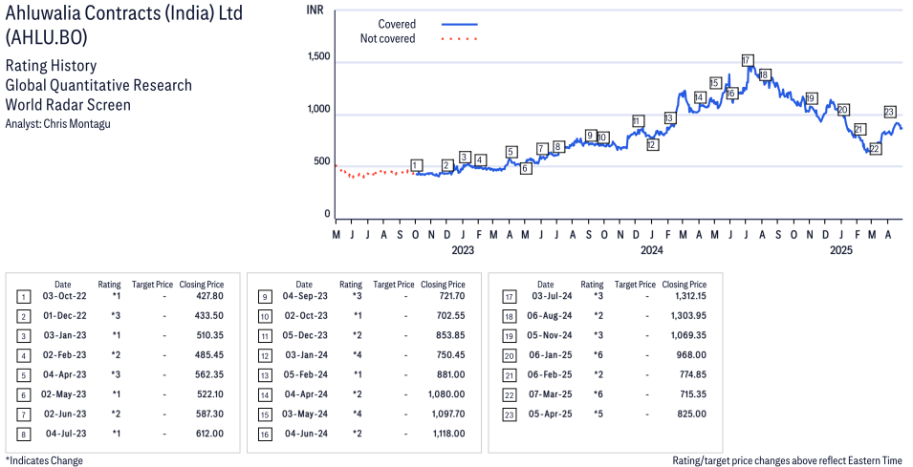Click the date 02-May-23 in the table
The image size is (913, 467).
63,394
